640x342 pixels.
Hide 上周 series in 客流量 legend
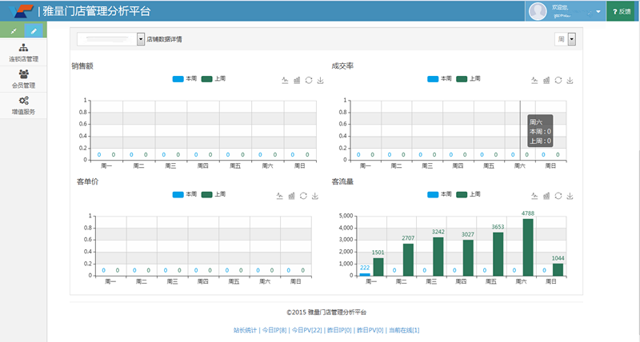pos(468,194)
